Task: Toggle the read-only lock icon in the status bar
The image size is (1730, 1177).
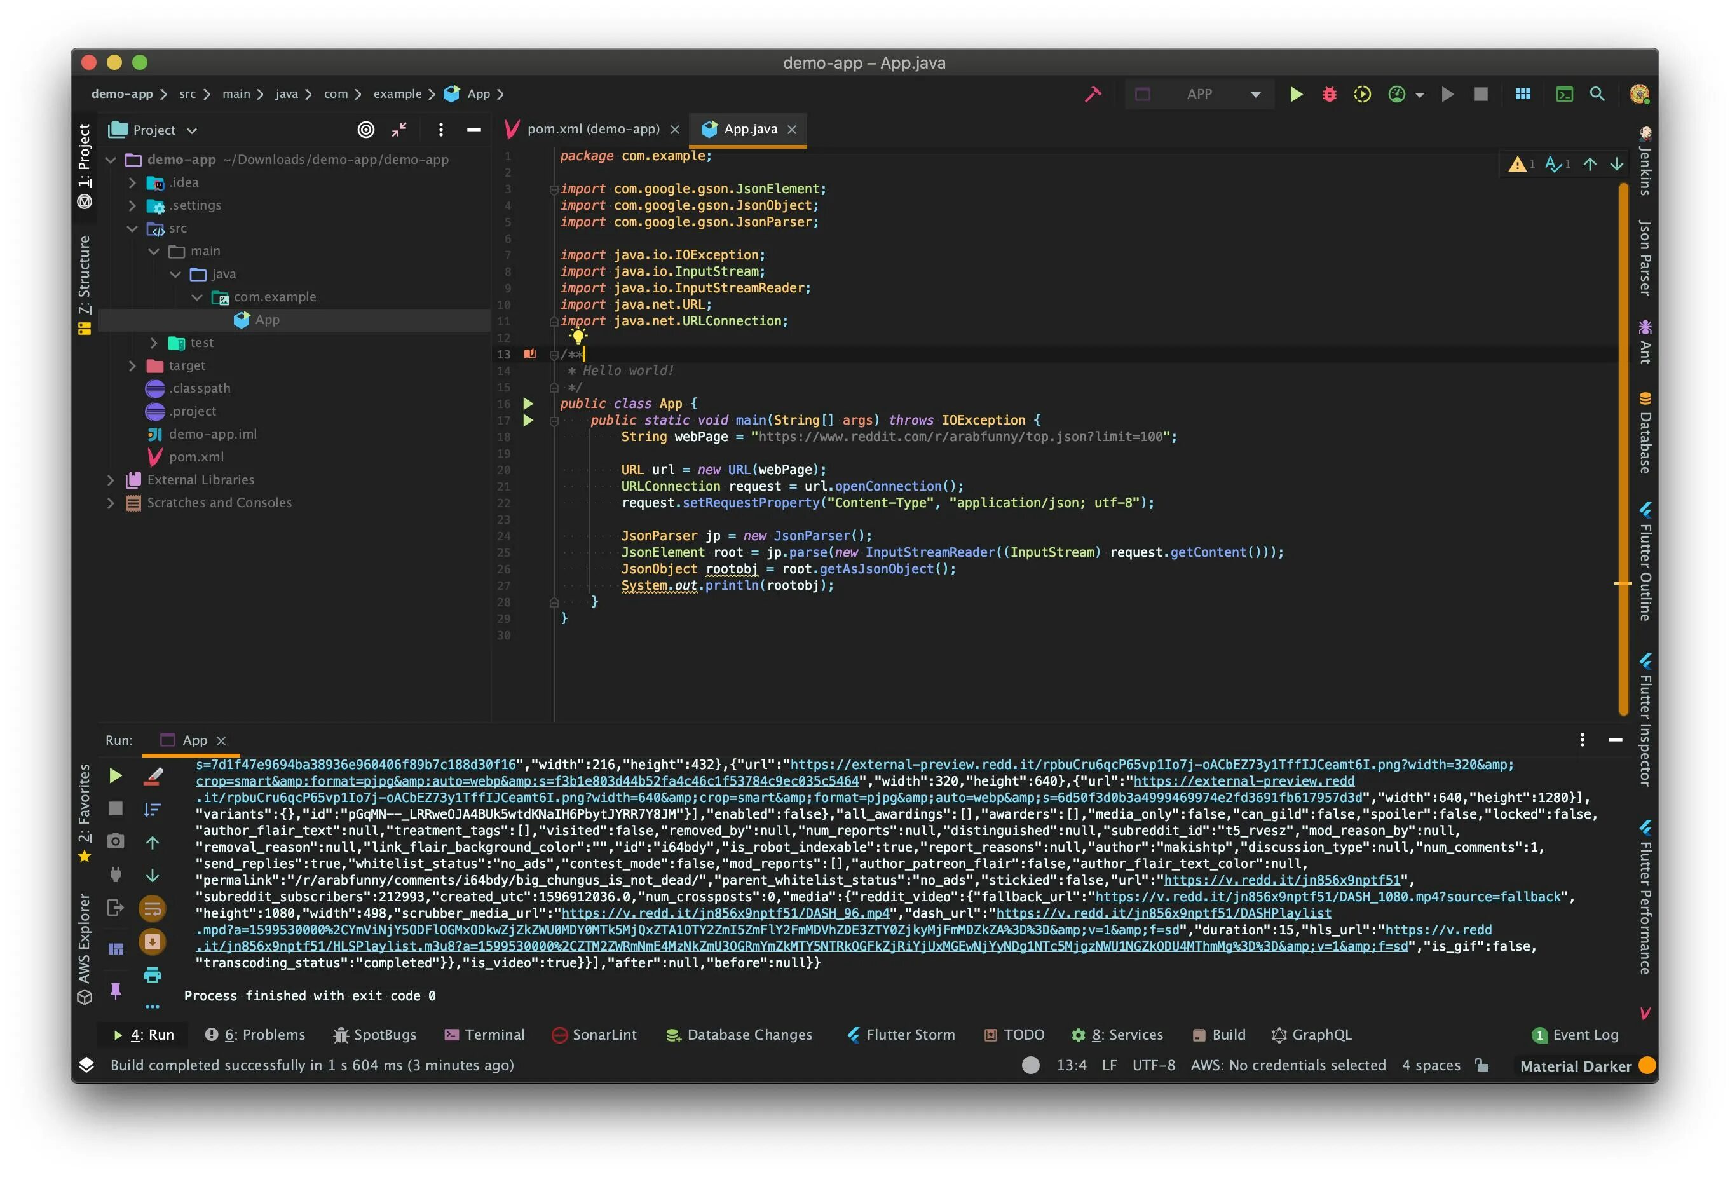Action: click(1482, 1065)
